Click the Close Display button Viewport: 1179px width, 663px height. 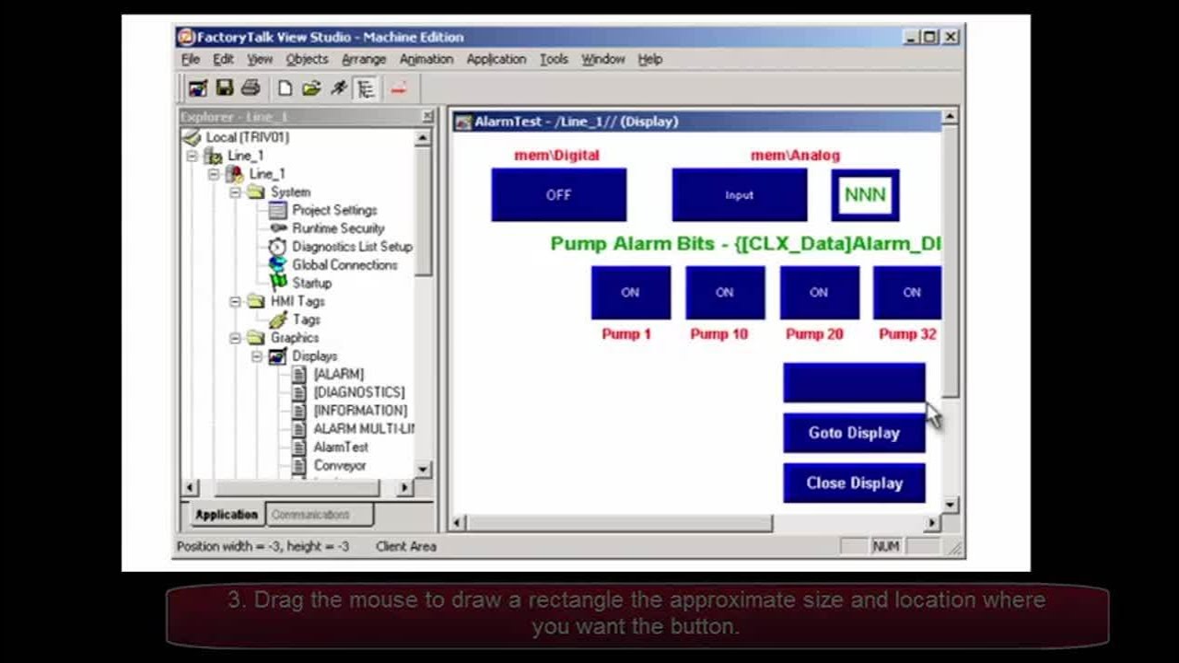tap(854, 483)
